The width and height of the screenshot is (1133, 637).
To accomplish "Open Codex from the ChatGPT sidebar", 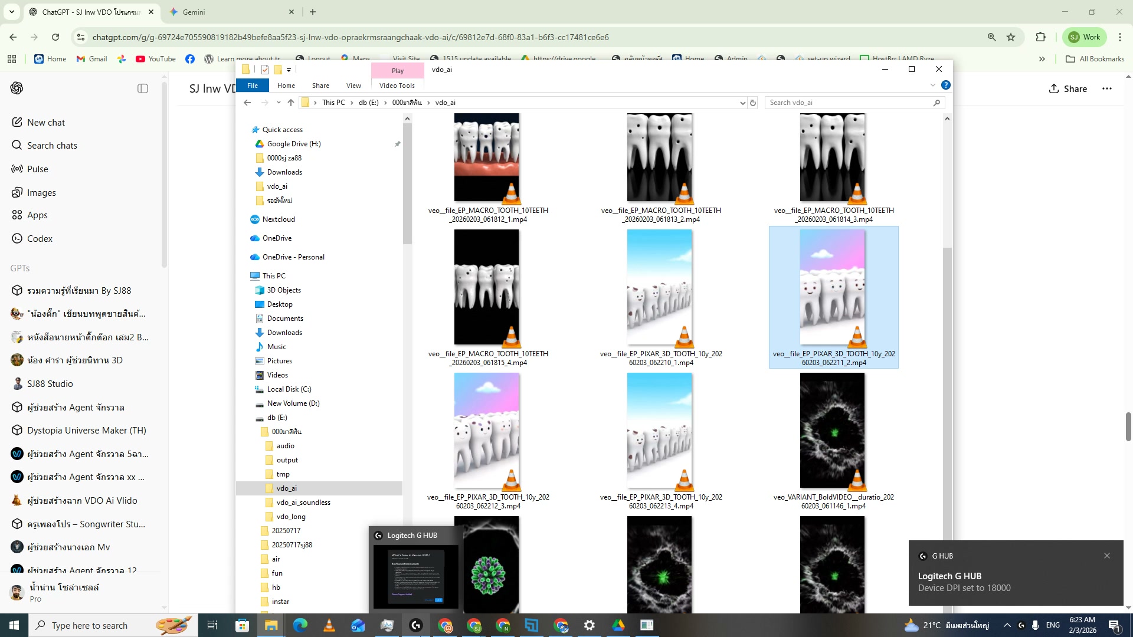I will click(x=40, y=238).
